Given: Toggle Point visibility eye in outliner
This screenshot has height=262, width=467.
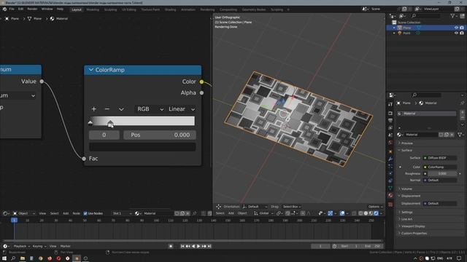Looking at the screenshot, I should (x=456, y=33).
